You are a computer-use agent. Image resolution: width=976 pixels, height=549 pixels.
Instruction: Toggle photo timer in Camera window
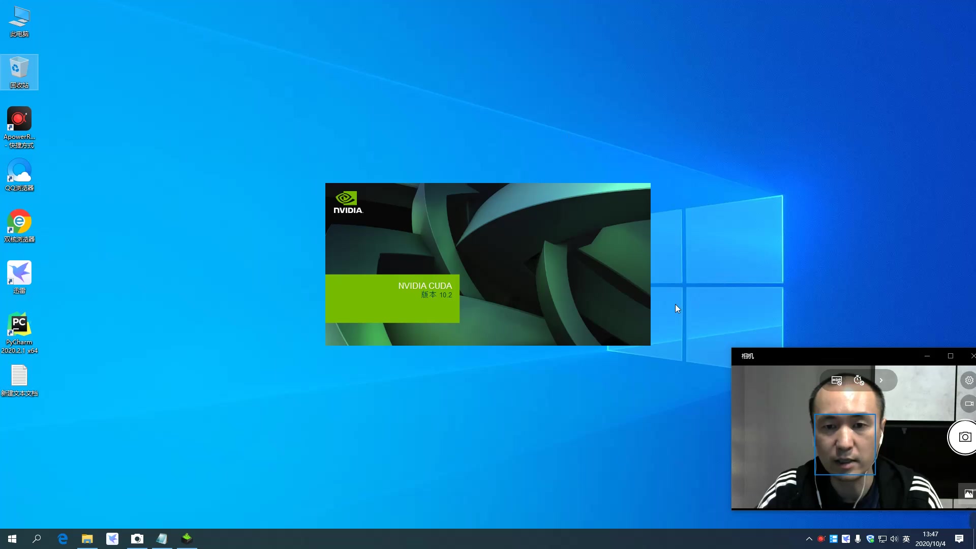coord(859,380)
